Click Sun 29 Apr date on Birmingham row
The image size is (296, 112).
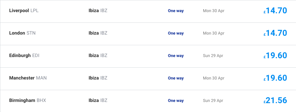[x=213, y=101]
